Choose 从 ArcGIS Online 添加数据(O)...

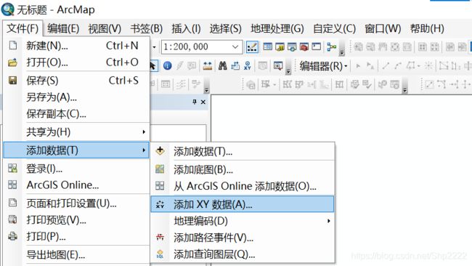243,186
